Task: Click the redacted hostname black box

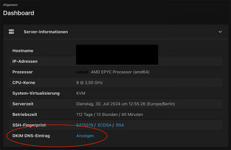Action: 117,55
